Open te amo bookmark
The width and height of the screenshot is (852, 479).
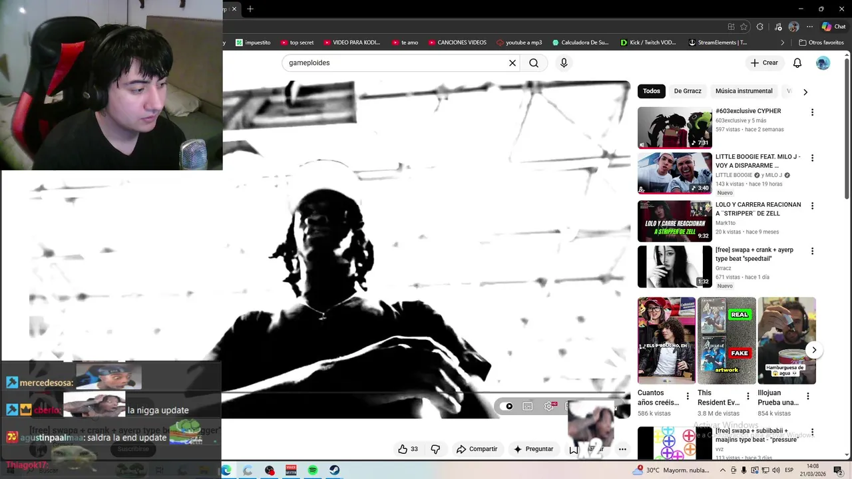tap(405, 43)
